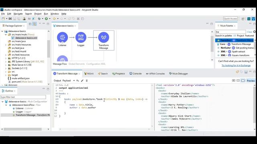Filter palette search by Project
Viewport: 257px width, 144px height.
coord(241,36)
